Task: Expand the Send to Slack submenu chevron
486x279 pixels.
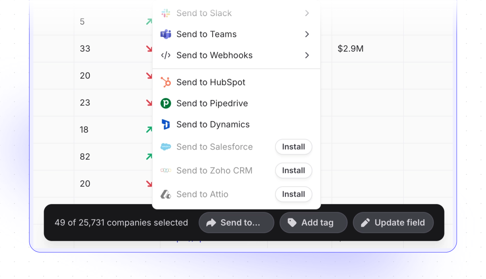Action: point(307,13)
